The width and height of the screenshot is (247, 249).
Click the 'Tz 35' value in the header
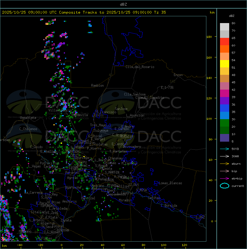point(160,12)
